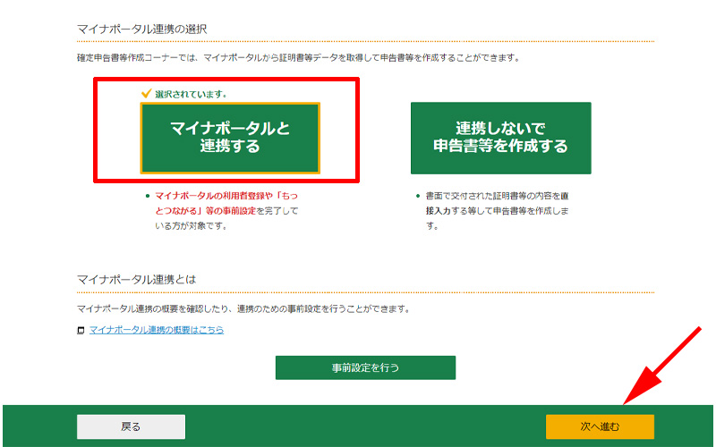The width and height of the screenshot is (716, 447).
Task: Click sentence starting 確定申告書等作成コーナーでは
Action: (x=299, y=58)
